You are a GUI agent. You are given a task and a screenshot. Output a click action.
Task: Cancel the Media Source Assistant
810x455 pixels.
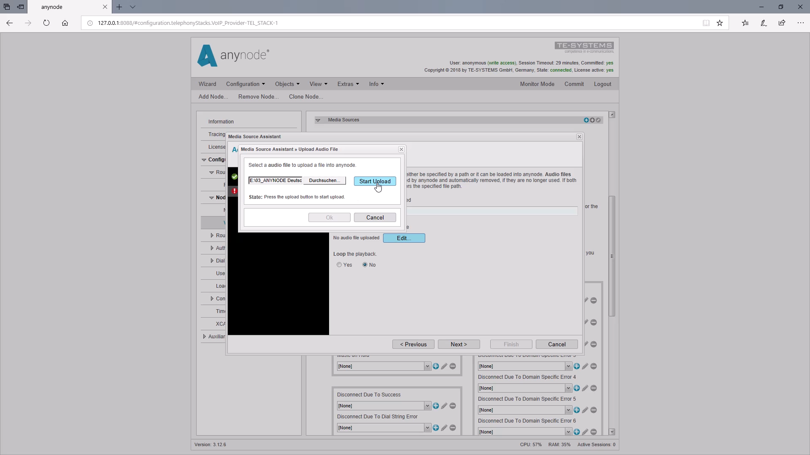556,344
